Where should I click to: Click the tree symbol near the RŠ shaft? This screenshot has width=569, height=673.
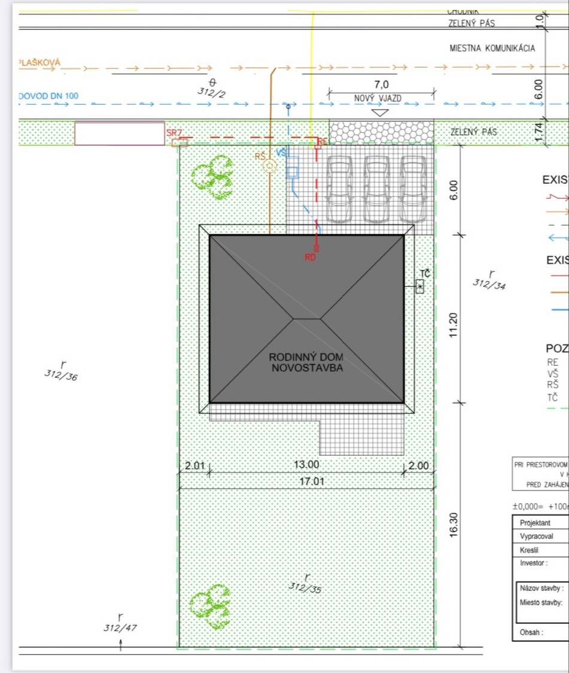212,177
